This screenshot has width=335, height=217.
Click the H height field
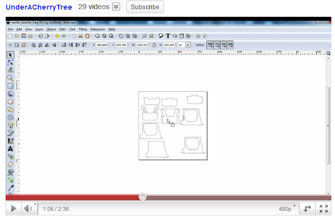point(170,45)
